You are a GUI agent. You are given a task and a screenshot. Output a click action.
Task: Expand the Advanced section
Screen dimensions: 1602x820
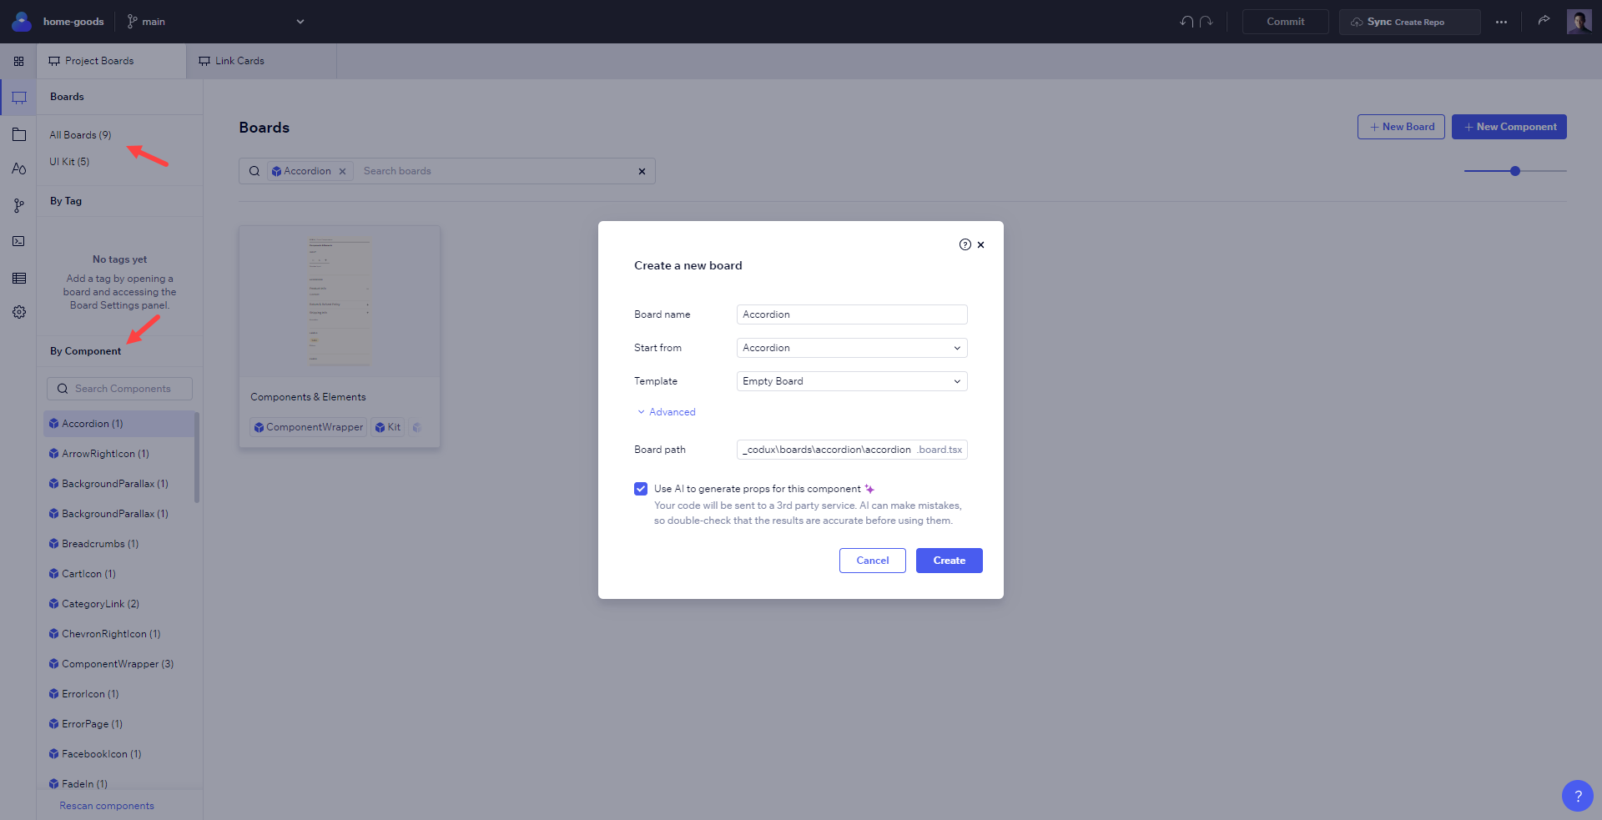pos(666,412)
